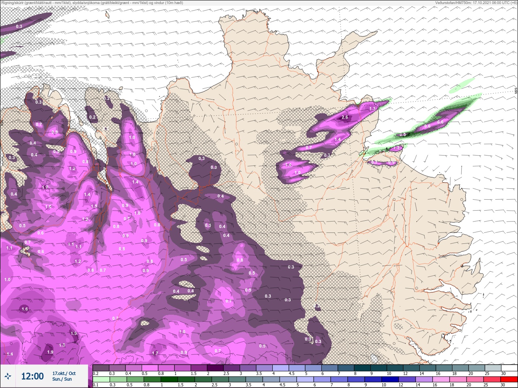Click the 2.6 precipitation value on the map
Image resolution: width=518 pixels, height=388 pixels.
345,117
